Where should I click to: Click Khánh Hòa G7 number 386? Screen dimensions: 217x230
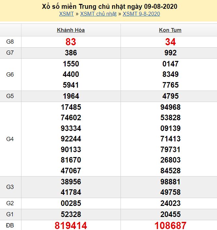(x=71, y=53)
